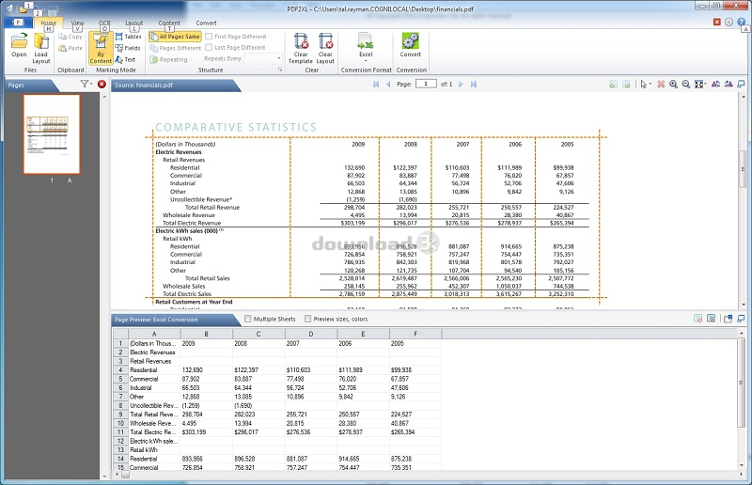This screenshot has width=752, height=485.
Task: Open the Pages filter dropdown arrow
Action: 90,84
